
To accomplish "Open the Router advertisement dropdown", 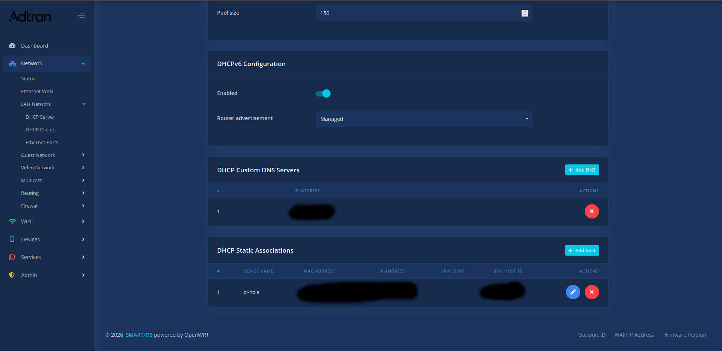I will pos(424,119).
